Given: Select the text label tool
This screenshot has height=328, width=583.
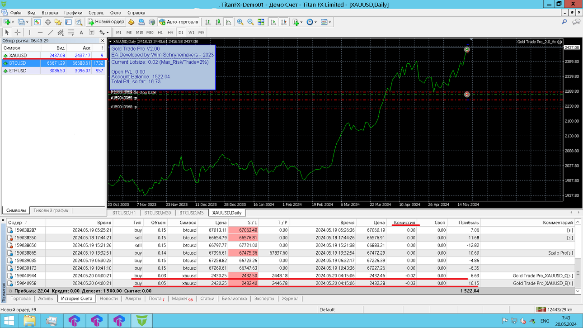Looking at the screenshot, I should click(x=81, y=33).
